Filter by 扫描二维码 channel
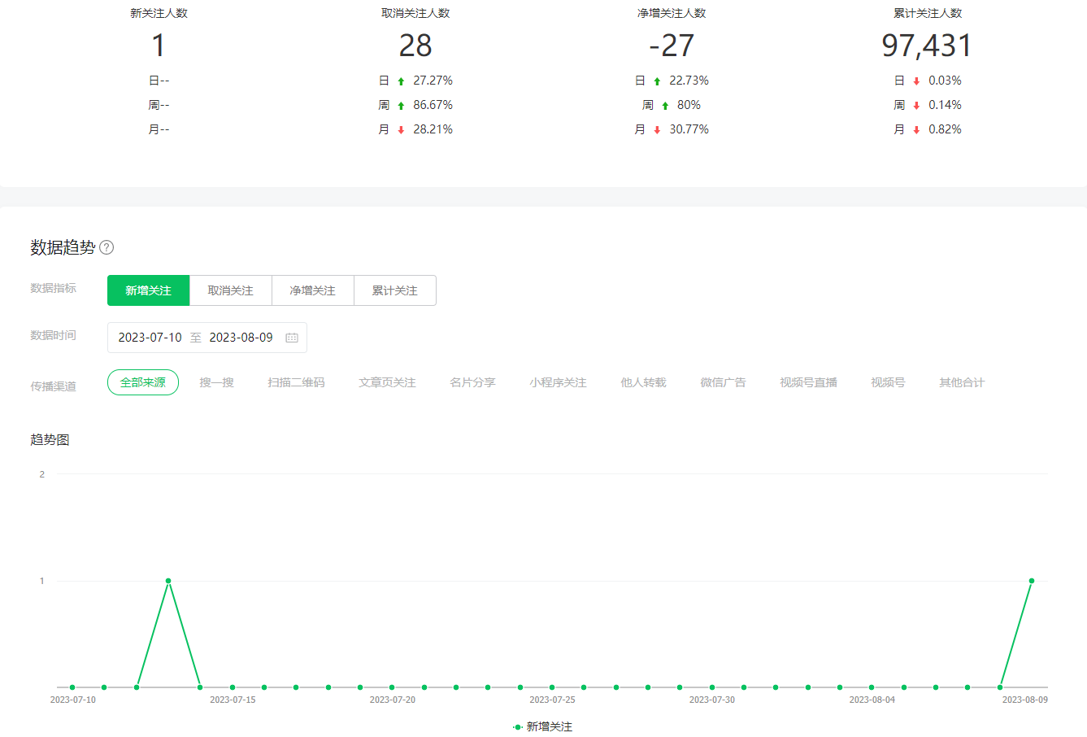 tap(296, 382)
